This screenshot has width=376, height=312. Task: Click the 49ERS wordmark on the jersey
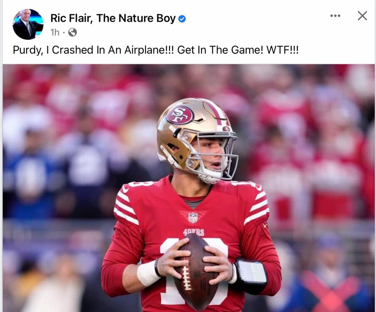click(194, 232)
